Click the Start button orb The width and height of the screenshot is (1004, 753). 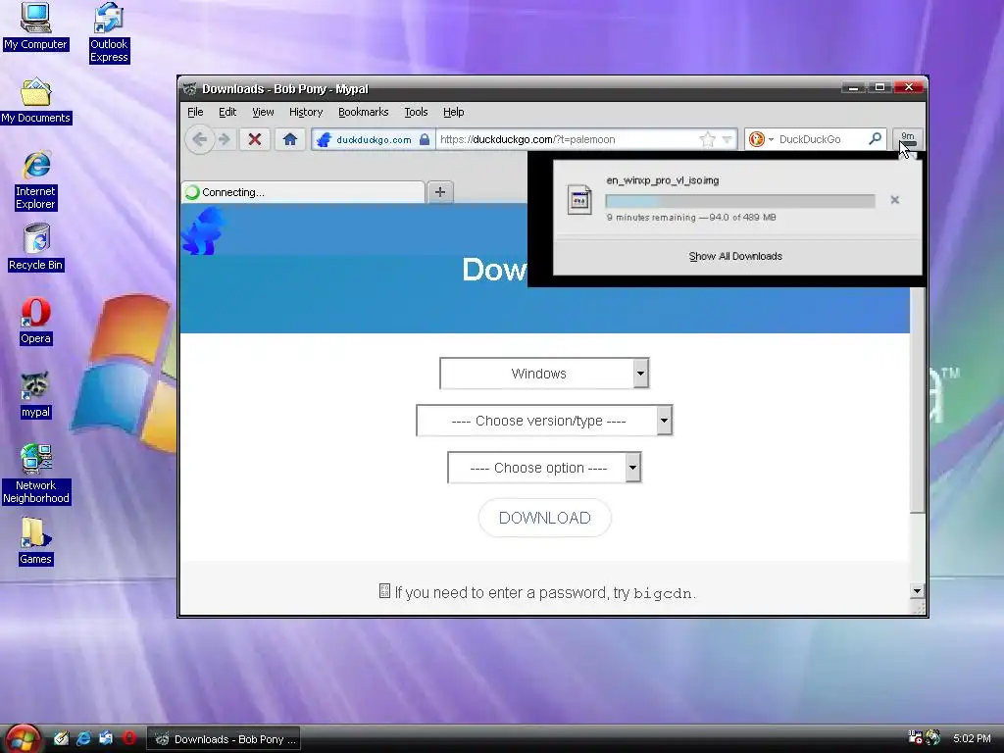[23, 738]
